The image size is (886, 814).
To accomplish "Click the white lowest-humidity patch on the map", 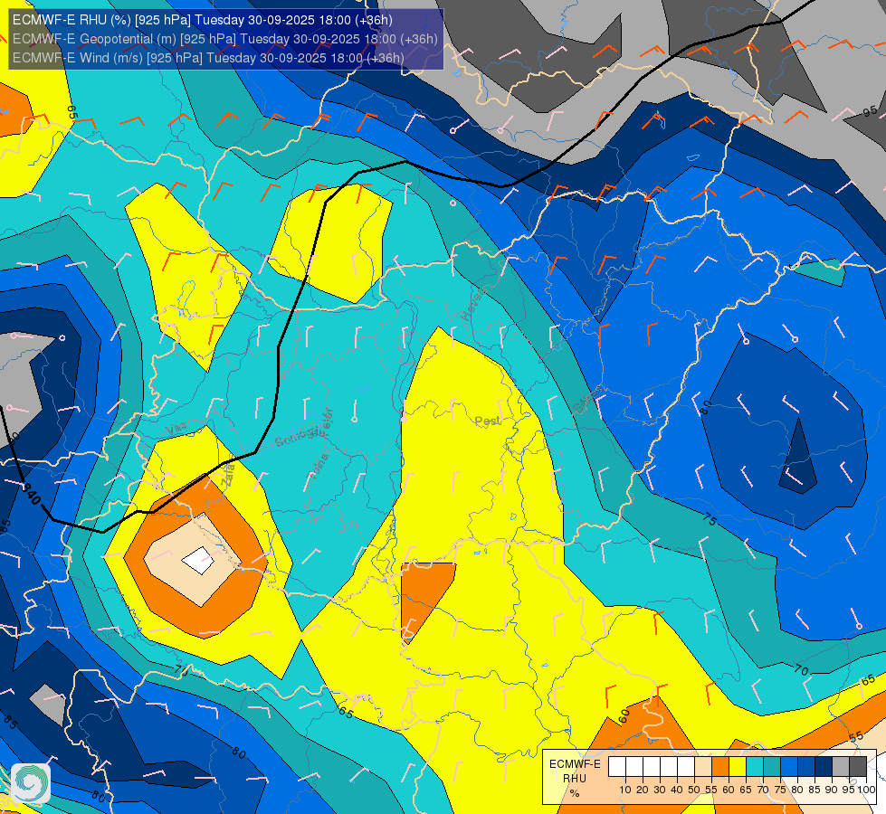I will [198, 561].
